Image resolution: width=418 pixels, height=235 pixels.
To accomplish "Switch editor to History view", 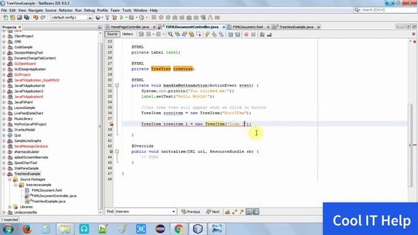I will tap(127, 34).
